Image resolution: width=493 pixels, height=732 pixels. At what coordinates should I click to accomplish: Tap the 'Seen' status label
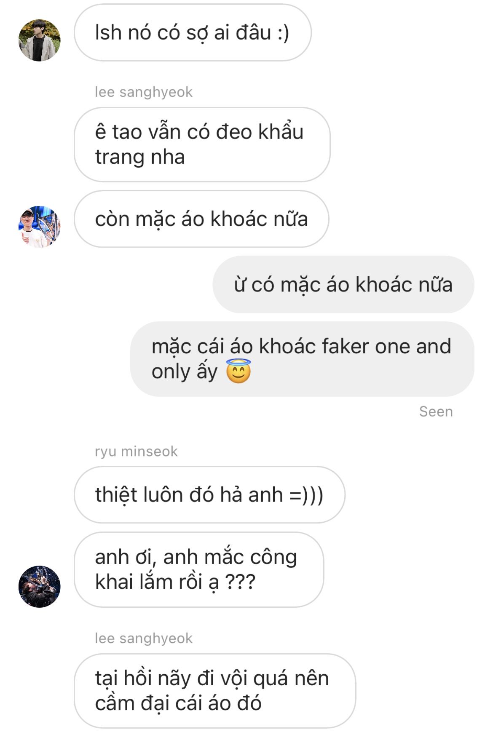(x=436, y=411)
